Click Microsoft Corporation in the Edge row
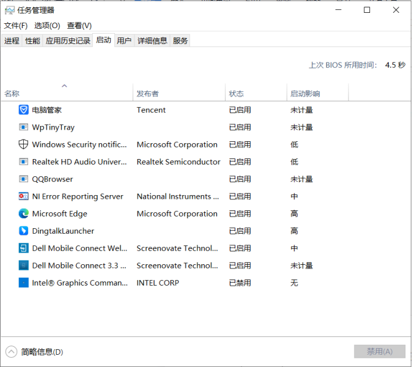The width and height of the screenshot is (412, 367). tap(177, 213)
